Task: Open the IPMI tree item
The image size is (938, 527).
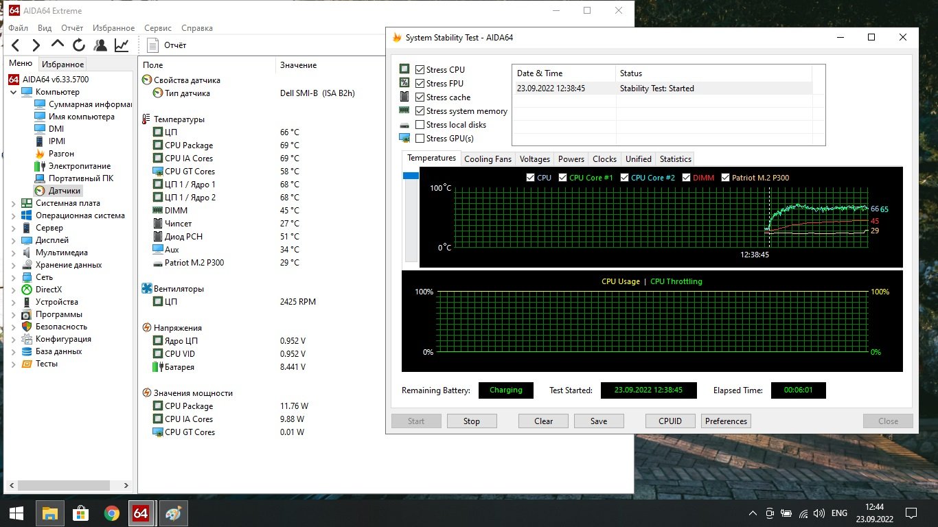Action: pyautogui.click(x=49, y=141)
